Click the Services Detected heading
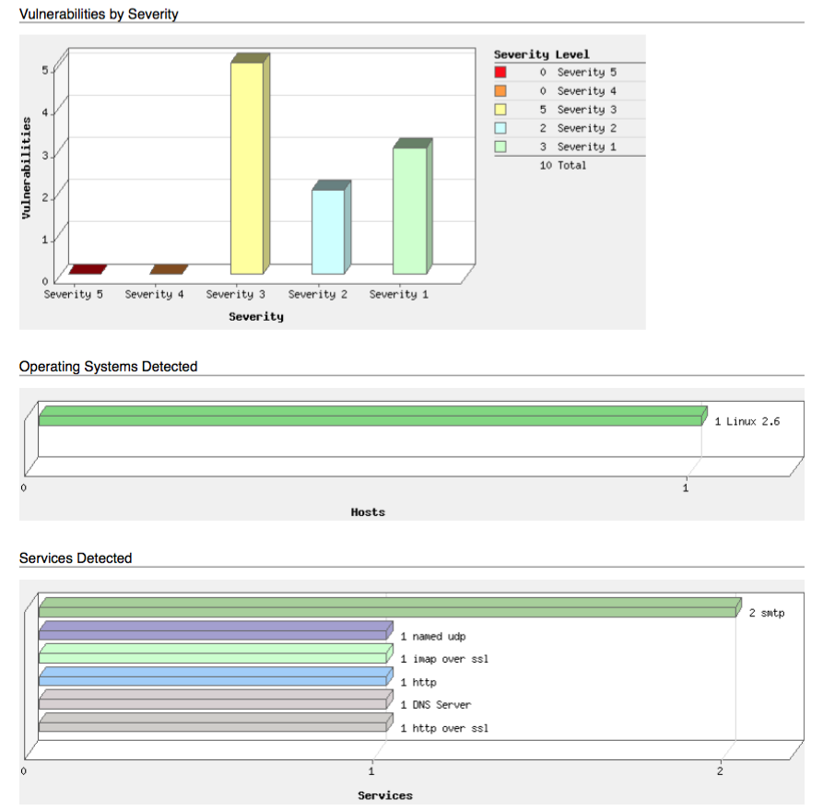Image resolution: width=823 pixels, height=811 pixels. (x=76, y=558)
